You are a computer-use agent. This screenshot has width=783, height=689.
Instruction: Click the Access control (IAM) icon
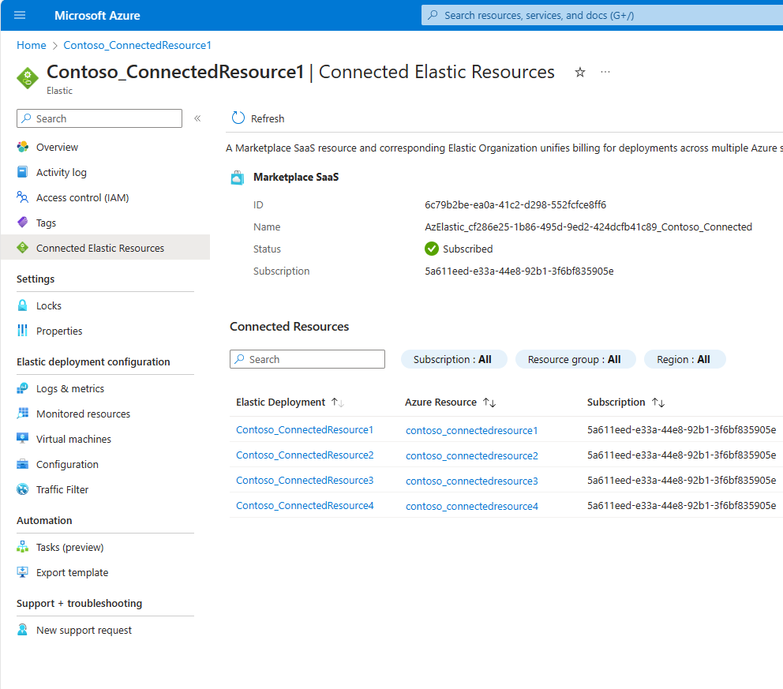(x=22, y=197)
